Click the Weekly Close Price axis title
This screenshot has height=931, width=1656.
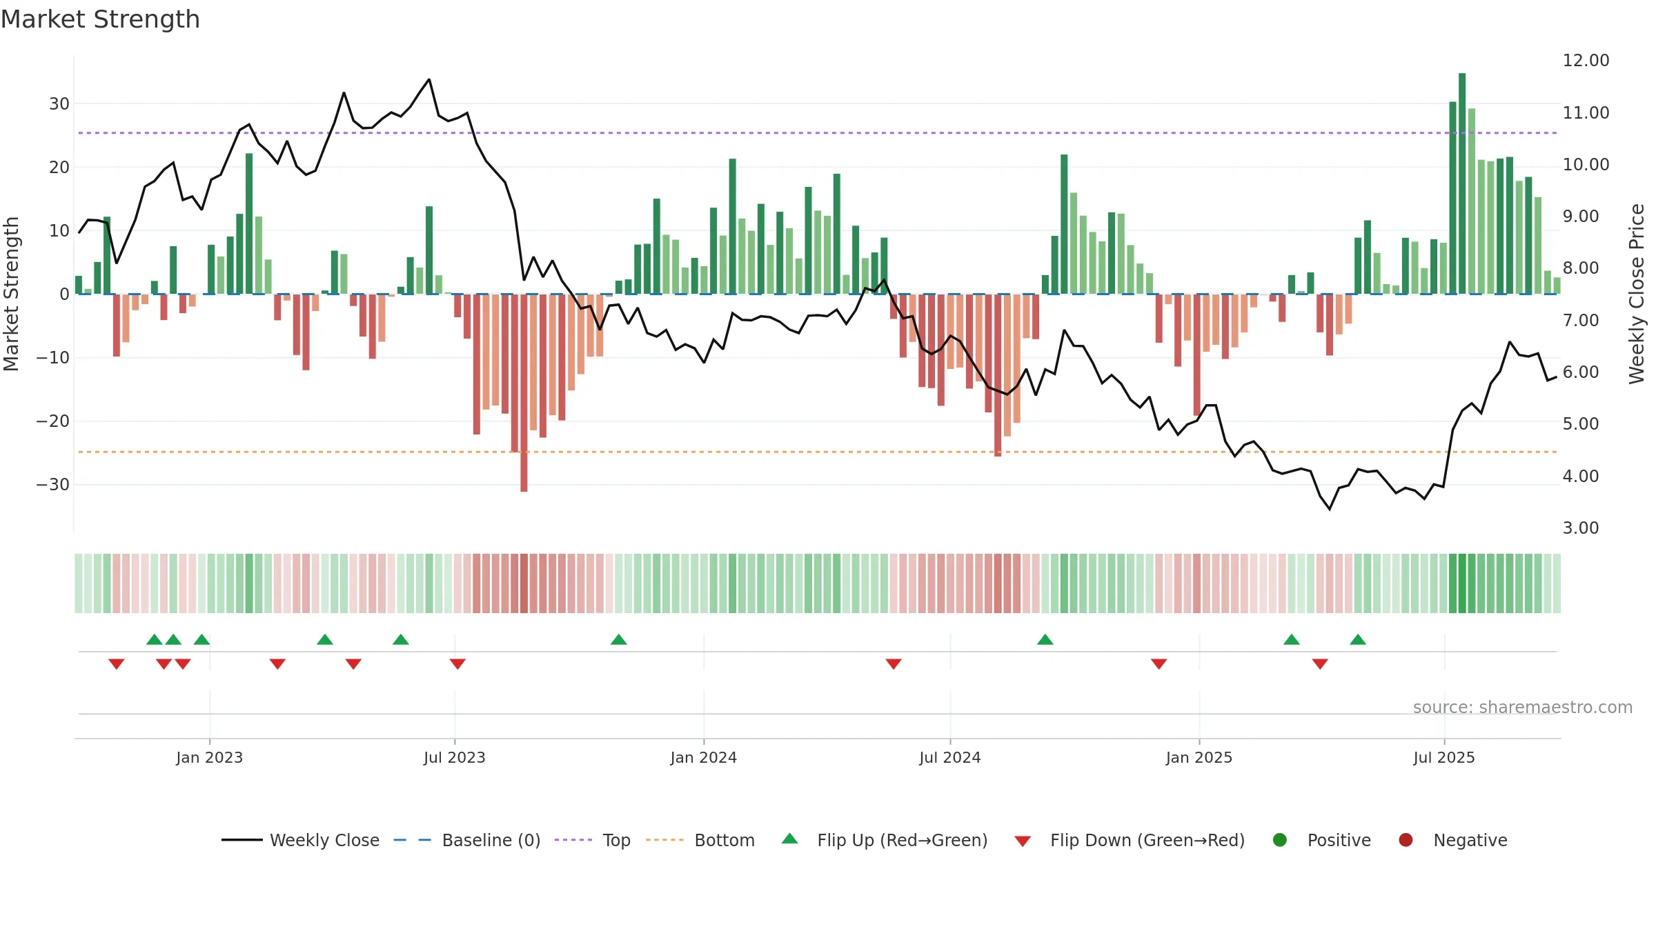pyautogui.click(x=1637, y=294)
